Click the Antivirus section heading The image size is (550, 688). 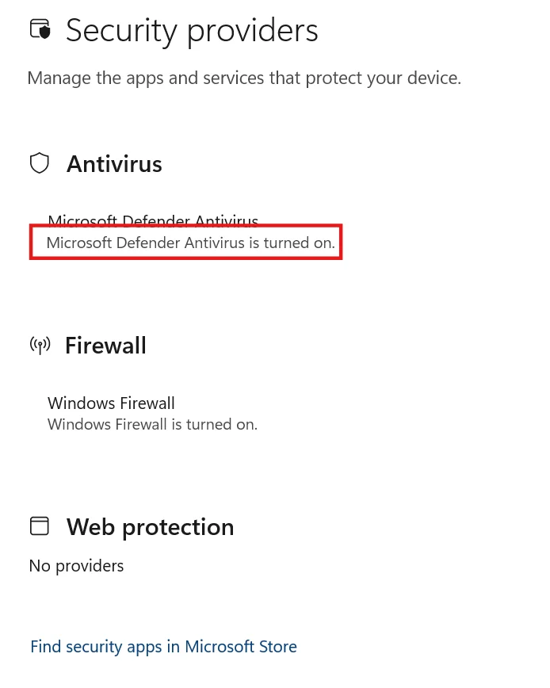(x=114, y=164)
